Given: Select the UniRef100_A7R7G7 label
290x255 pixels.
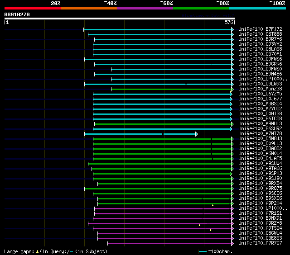Looking at the screenshot, I should click(x=260, y=243).
